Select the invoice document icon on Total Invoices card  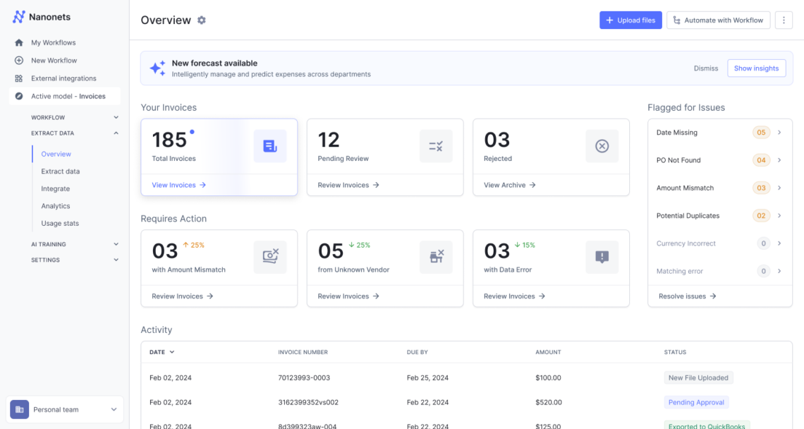(x=270, y=145)
